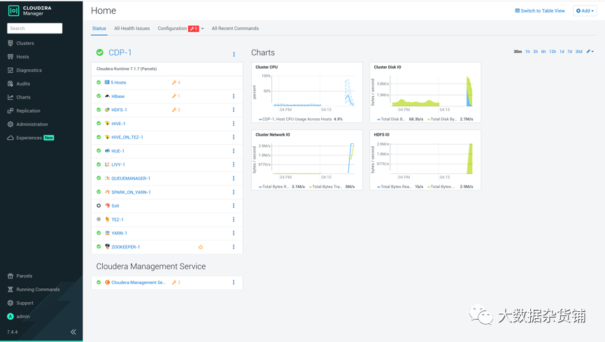Screen dimensions: 605x342
Task: Open Replication in the sidebar
Action: pyautogui.click(x=28, y=111)
